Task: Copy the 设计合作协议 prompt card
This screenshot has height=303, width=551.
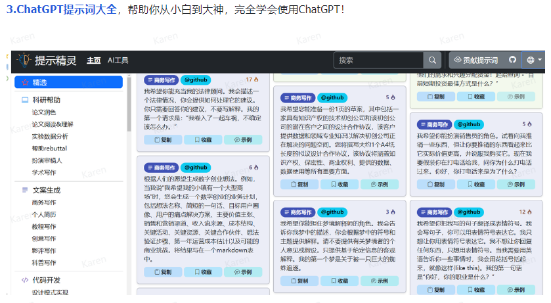Action: tap(299, 184)
